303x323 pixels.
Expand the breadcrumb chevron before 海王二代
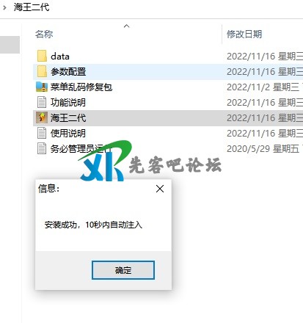click(x=4, y=7)
